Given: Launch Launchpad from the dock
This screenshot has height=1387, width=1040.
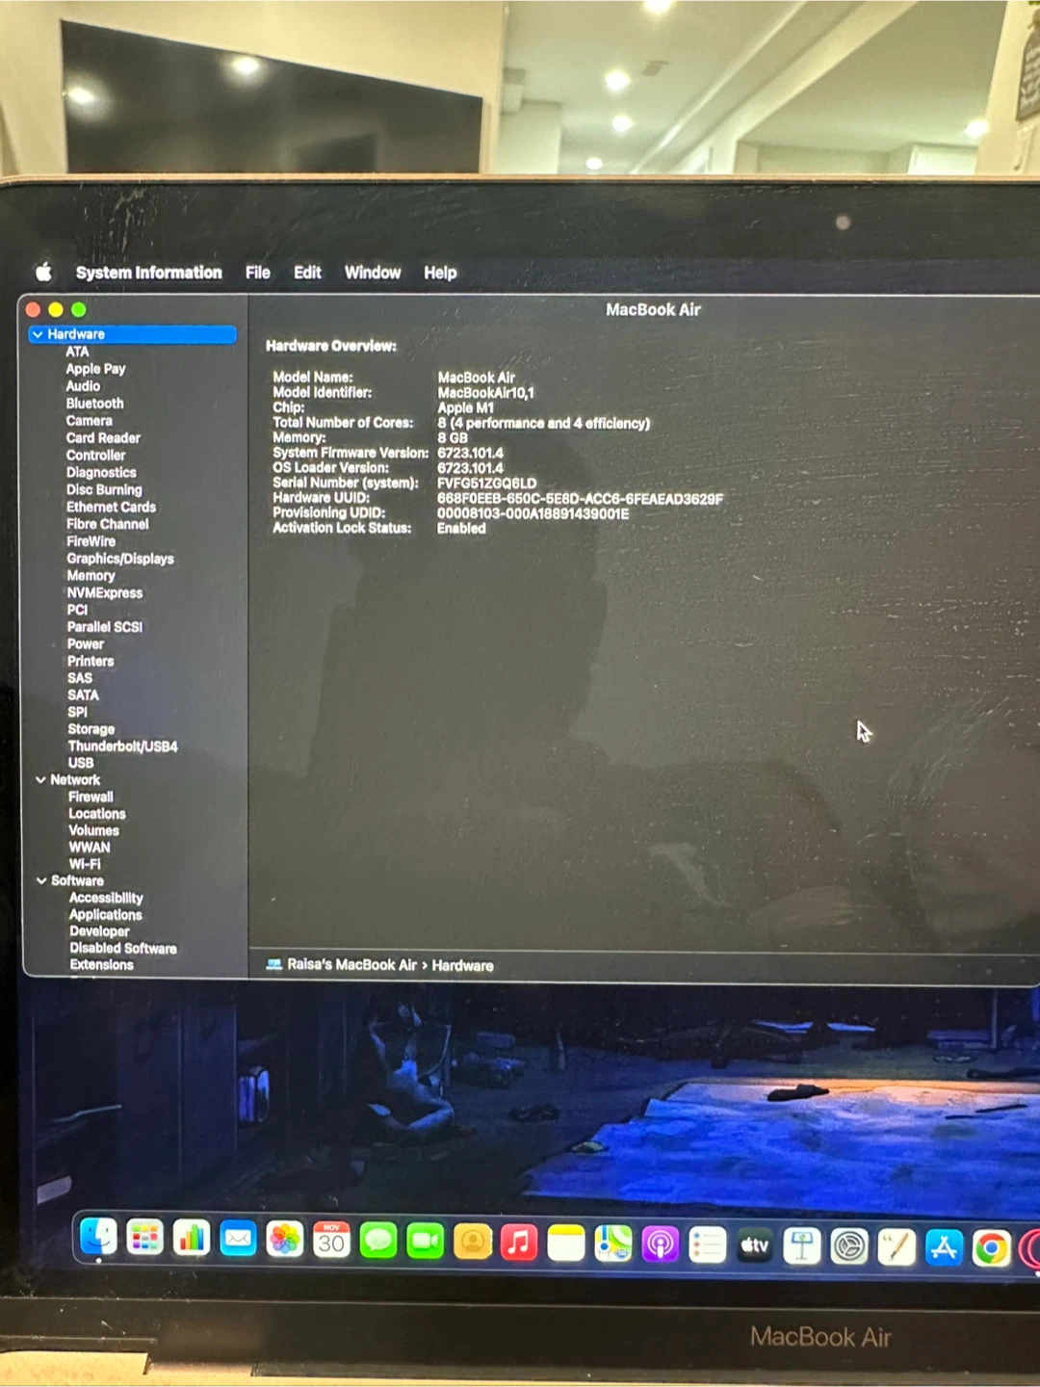Looking at the screenshot, I should 144,1238.
